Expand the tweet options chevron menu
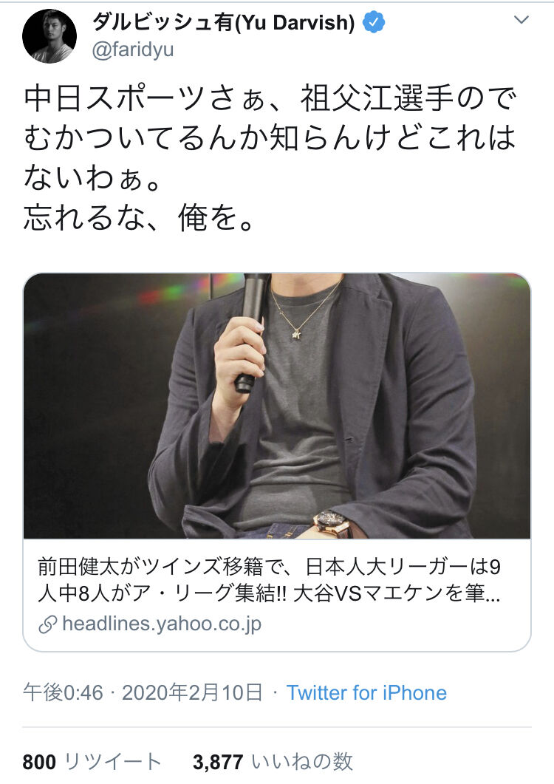Screen dimensions: 554x784 (521, 20)
